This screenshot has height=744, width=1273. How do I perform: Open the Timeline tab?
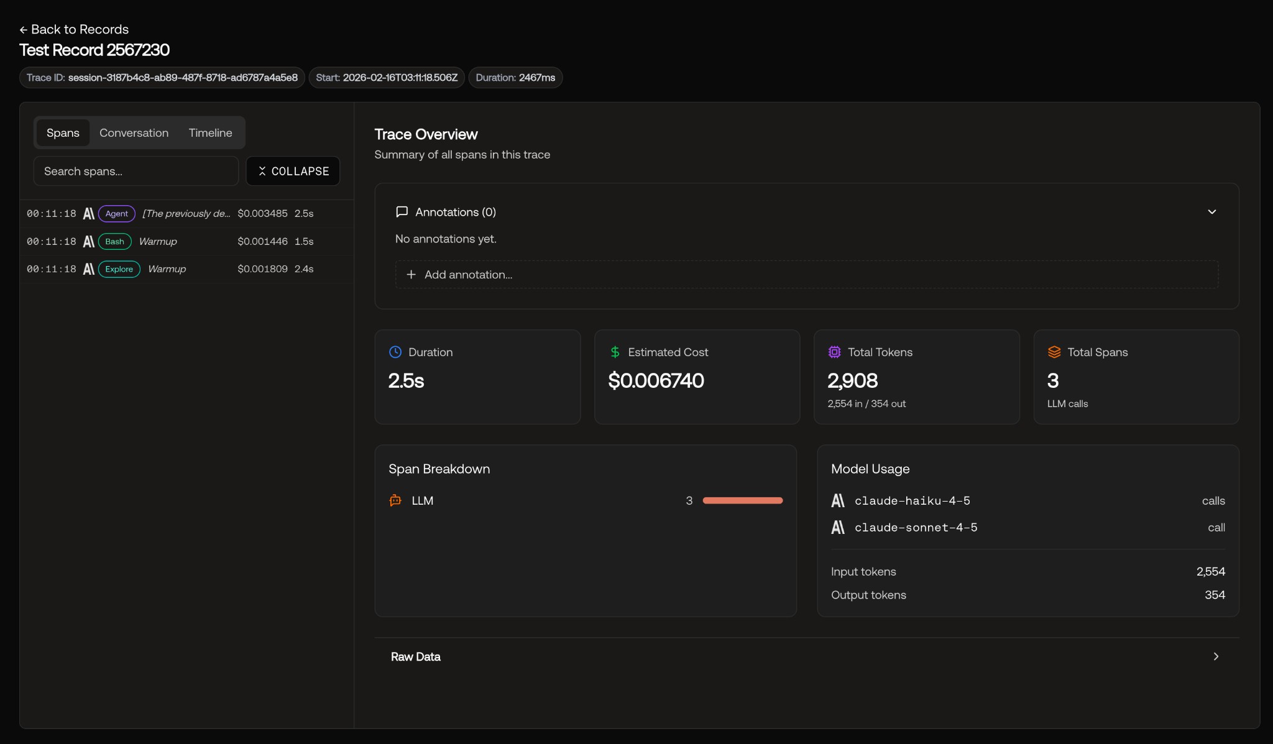tap(210, 132)
